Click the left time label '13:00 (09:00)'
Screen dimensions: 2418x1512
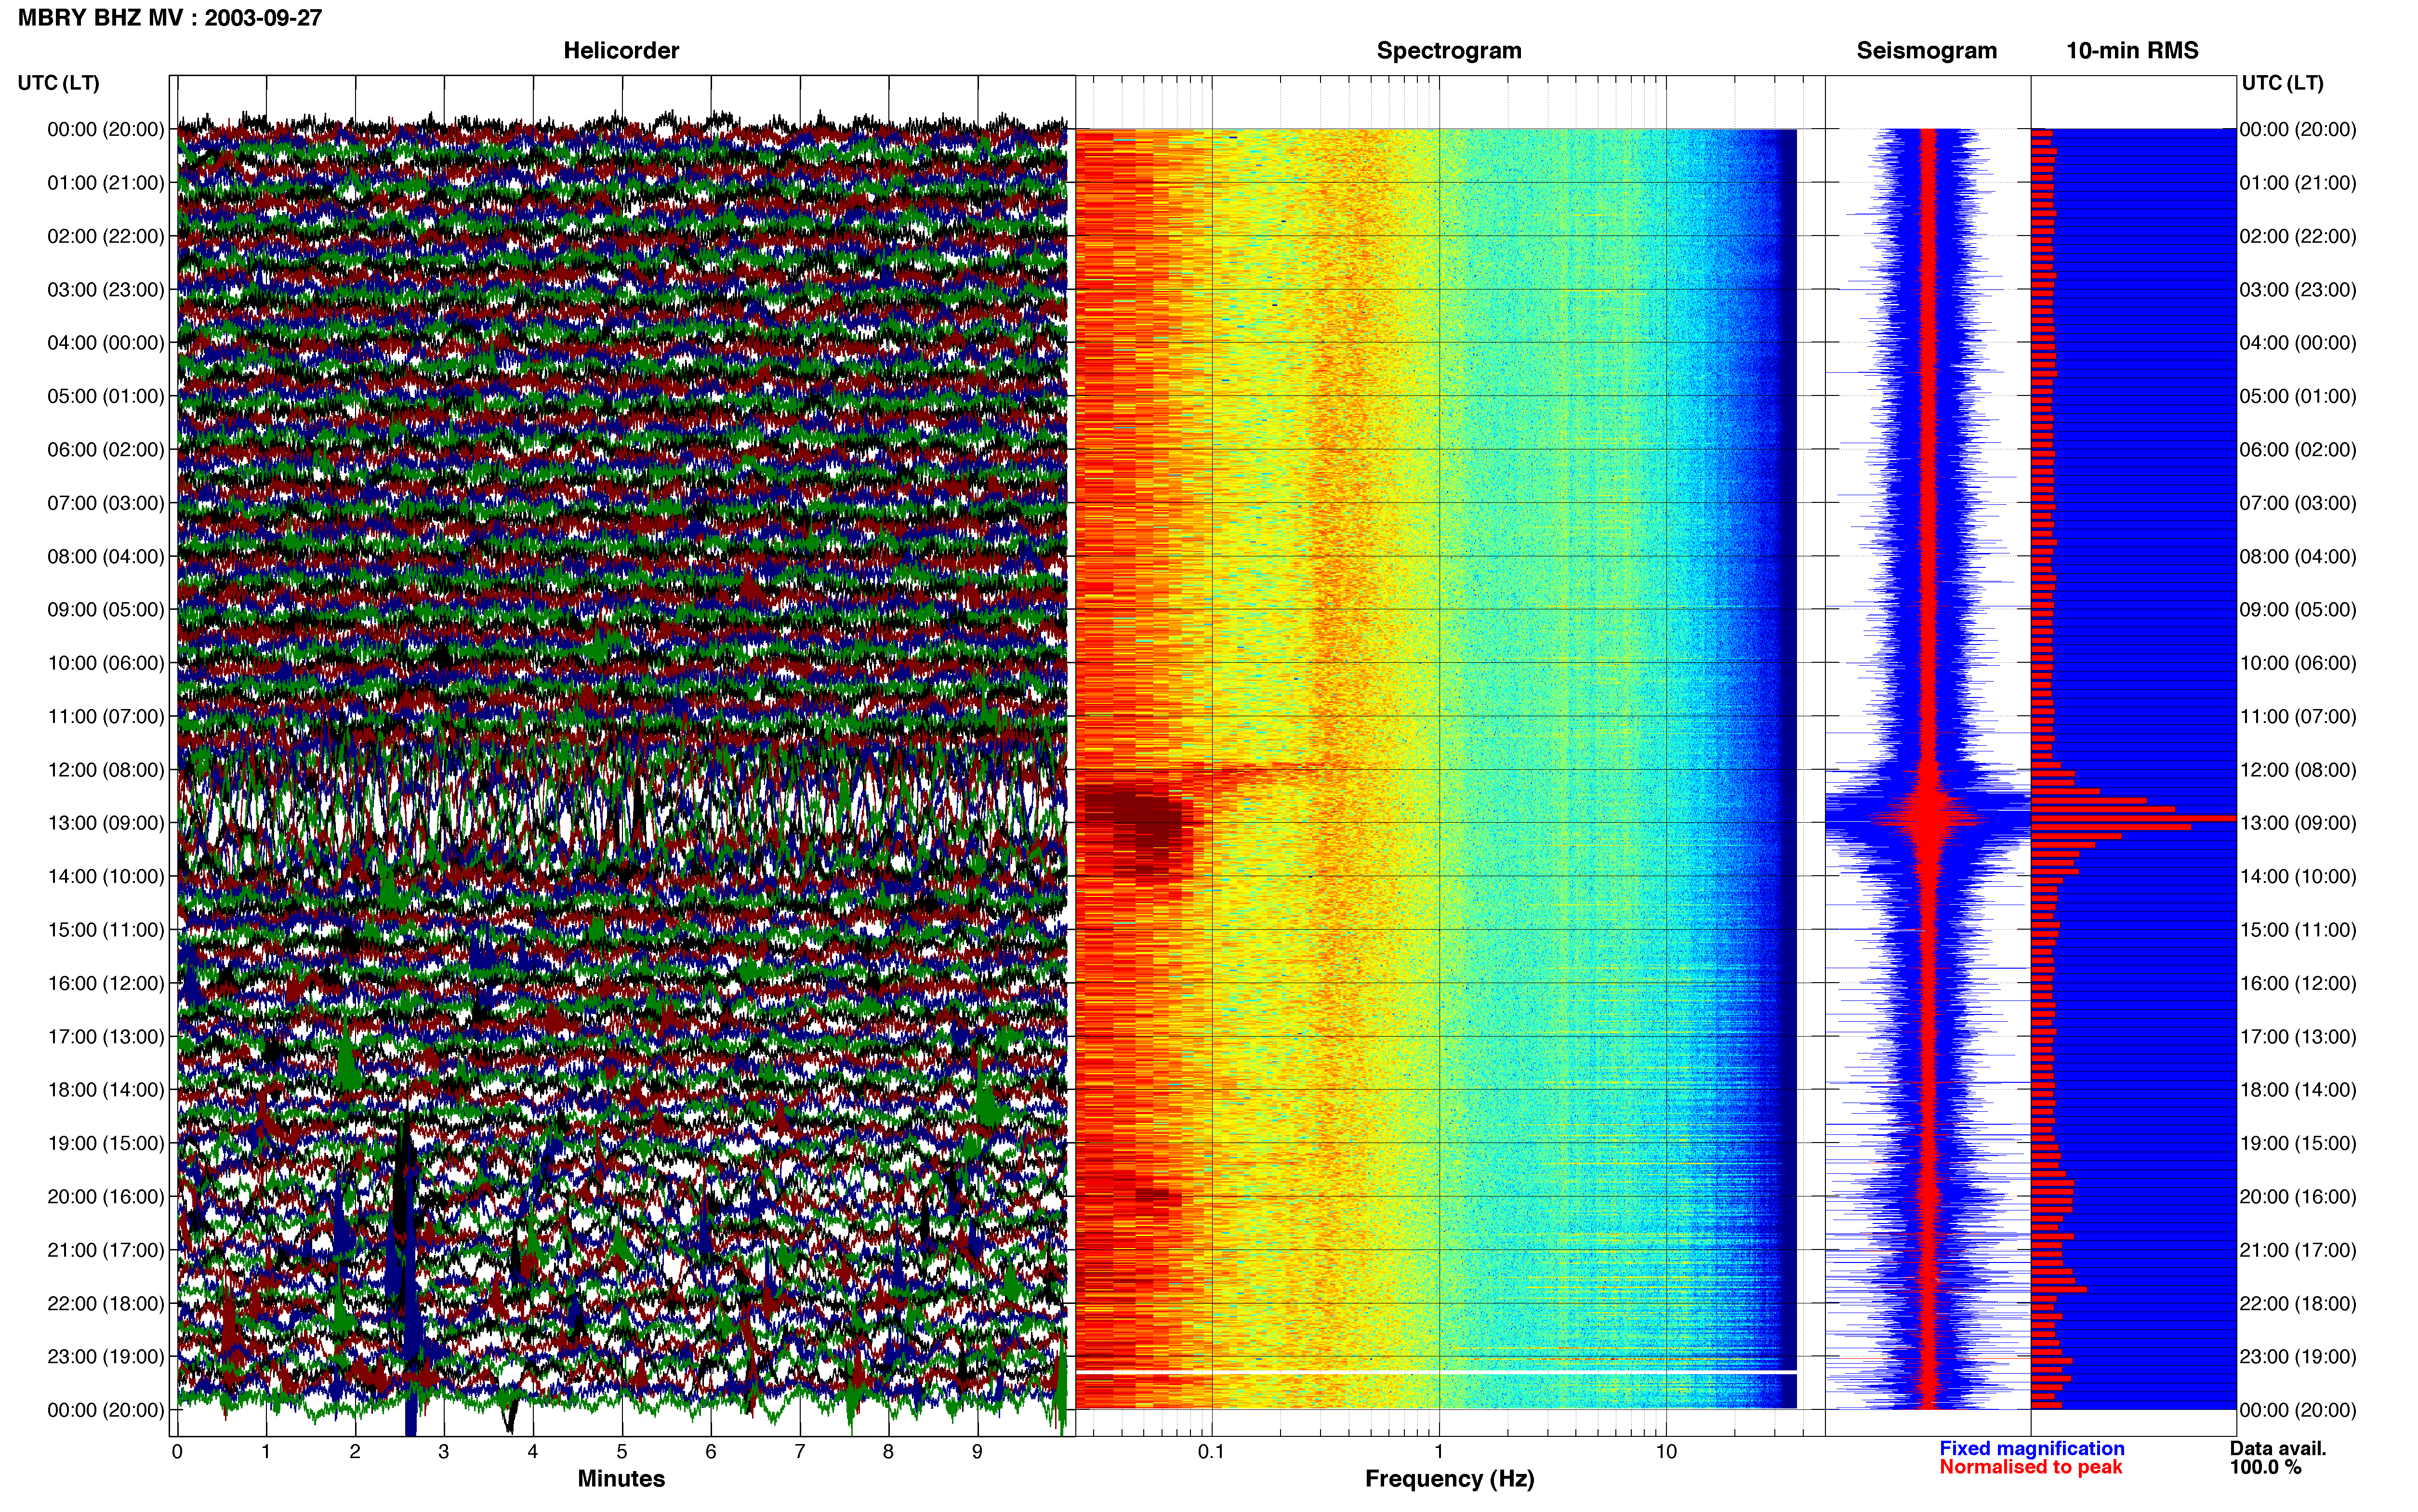tap(105, 823)
